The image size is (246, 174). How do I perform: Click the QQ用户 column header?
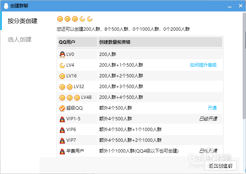(77, 42)
